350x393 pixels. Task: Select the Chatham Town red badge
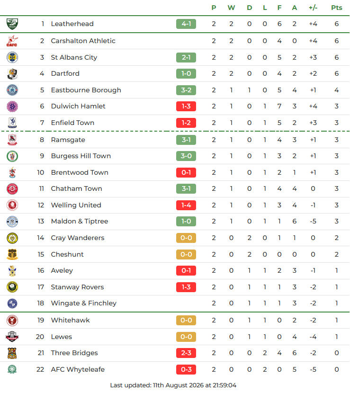click(x=12, y=189)
